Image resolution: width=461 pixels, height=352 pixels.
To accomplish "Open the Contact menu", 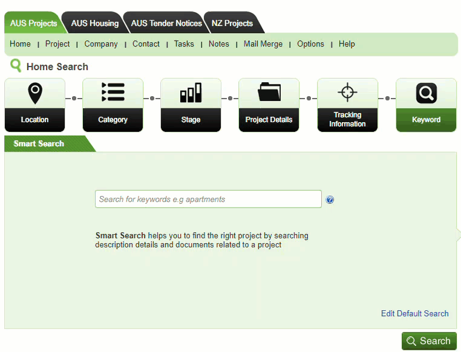I will pos(146,44).
